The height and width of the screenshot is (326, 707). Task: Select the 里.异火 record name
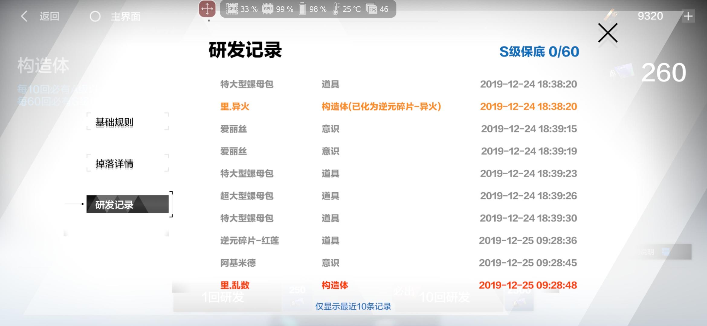tap(234, 106)
